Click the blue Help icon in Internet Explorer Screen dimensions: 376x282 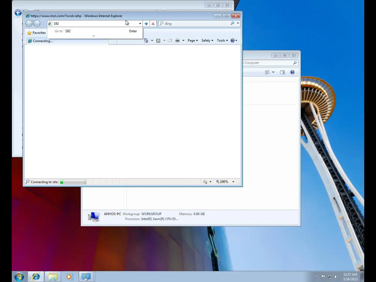[232, 41]
